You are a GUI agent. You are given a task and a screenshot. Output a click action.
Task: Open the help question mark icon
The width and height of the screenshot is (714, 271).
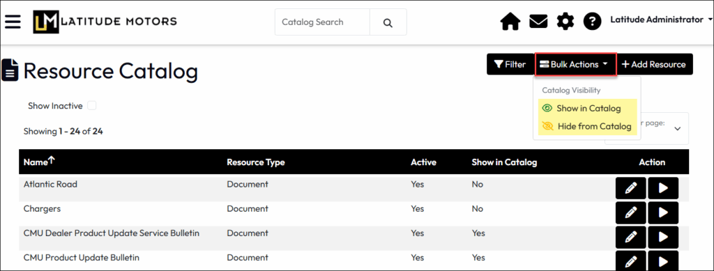tap(593, 22)
